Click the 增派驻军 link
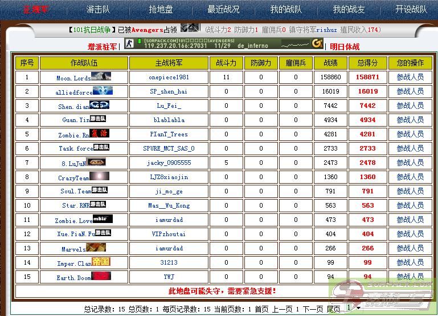This screenshot has width=438, height=316. pos(102,47)
